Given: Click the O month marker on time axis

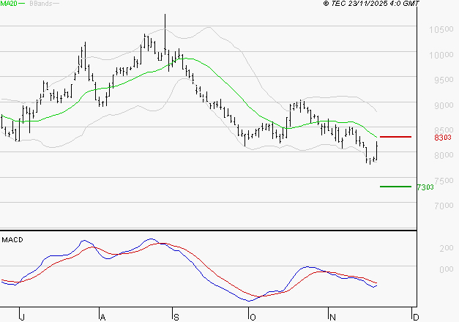Looking at the screenshot, I should pyautogui.click(x=253, y=318).
